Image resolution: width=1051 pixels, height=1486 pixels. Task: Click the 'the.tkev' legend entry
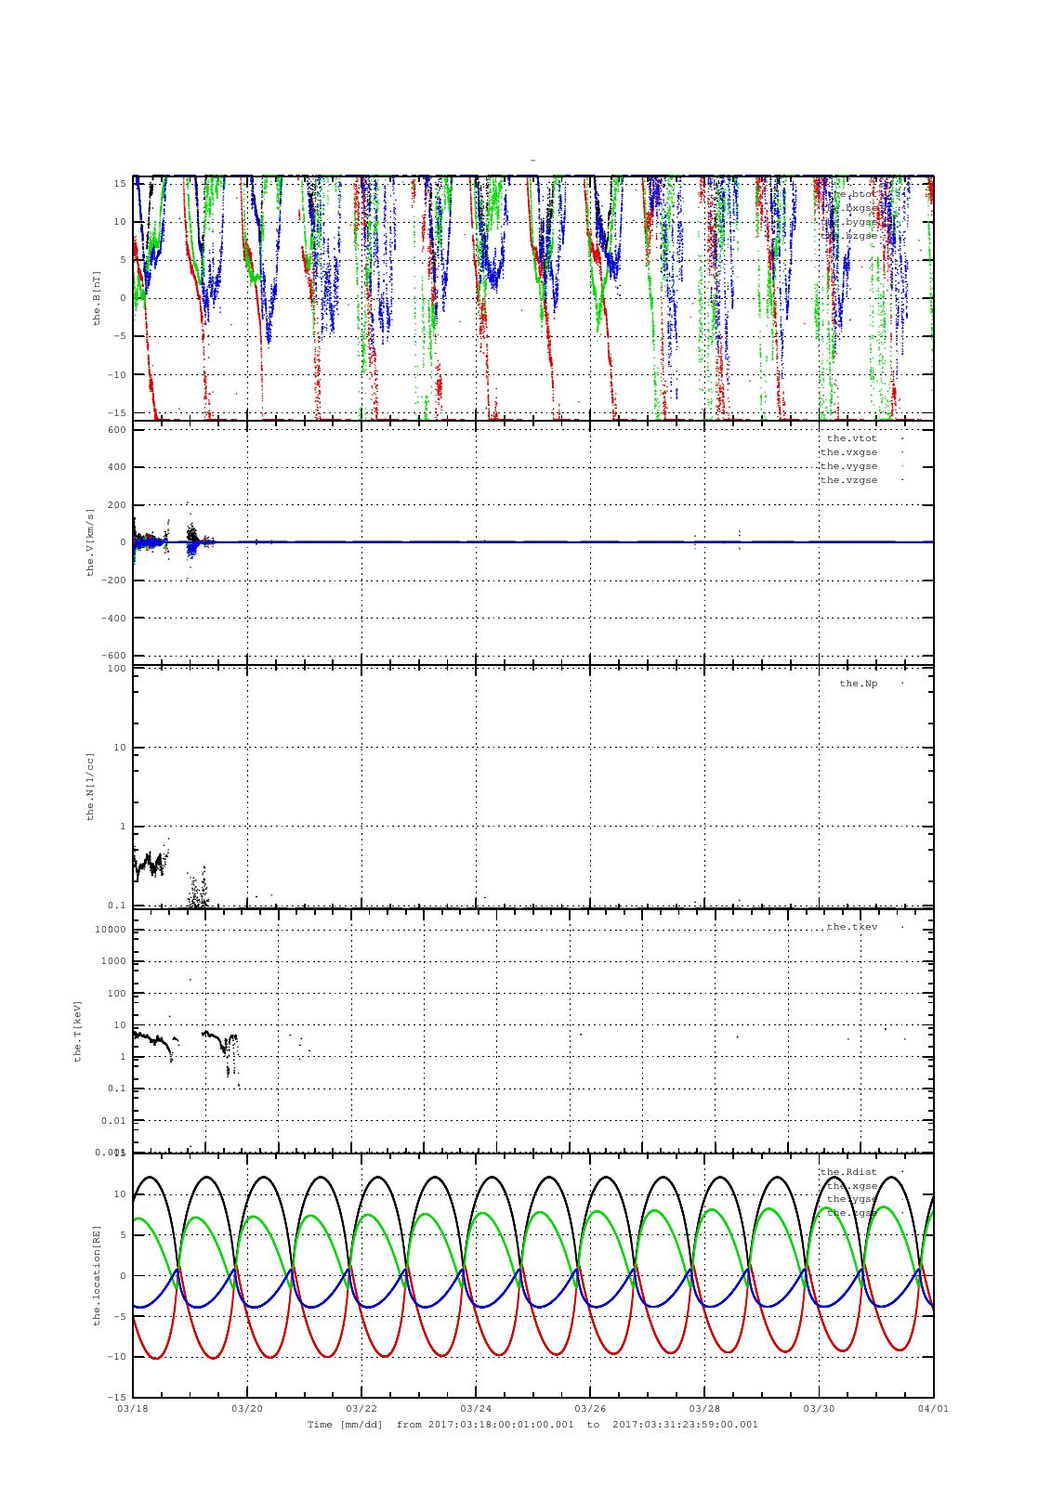[x=851, y=927]
